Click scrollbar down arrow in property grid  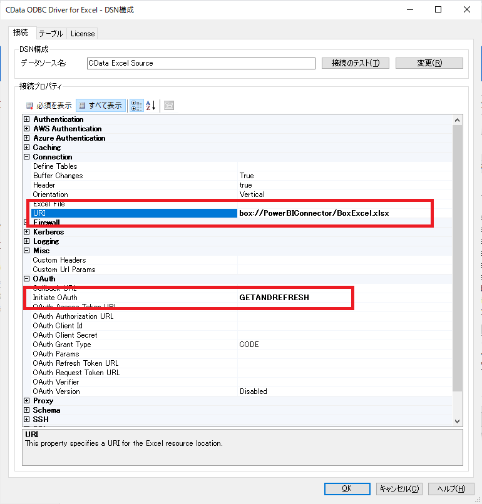457,421
